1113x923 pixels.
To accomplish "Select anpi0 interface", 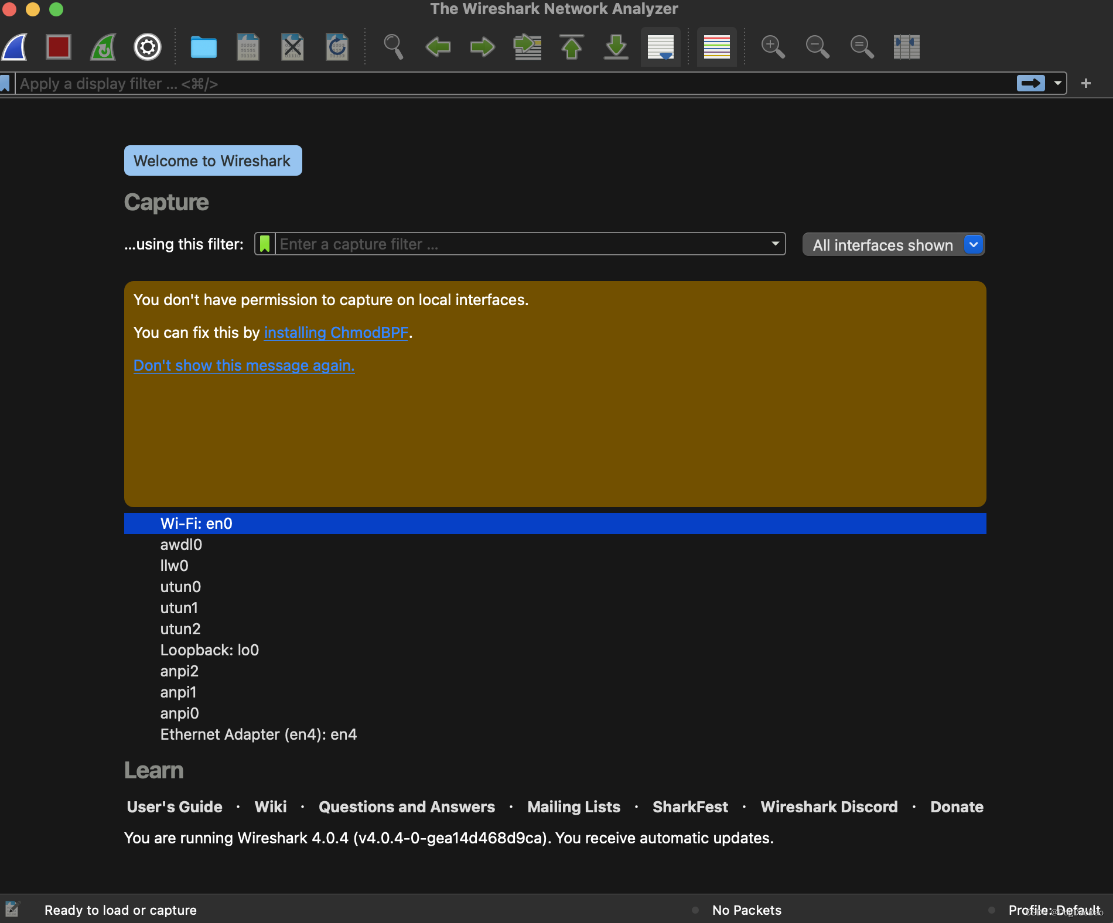I will tap(555, 713).
